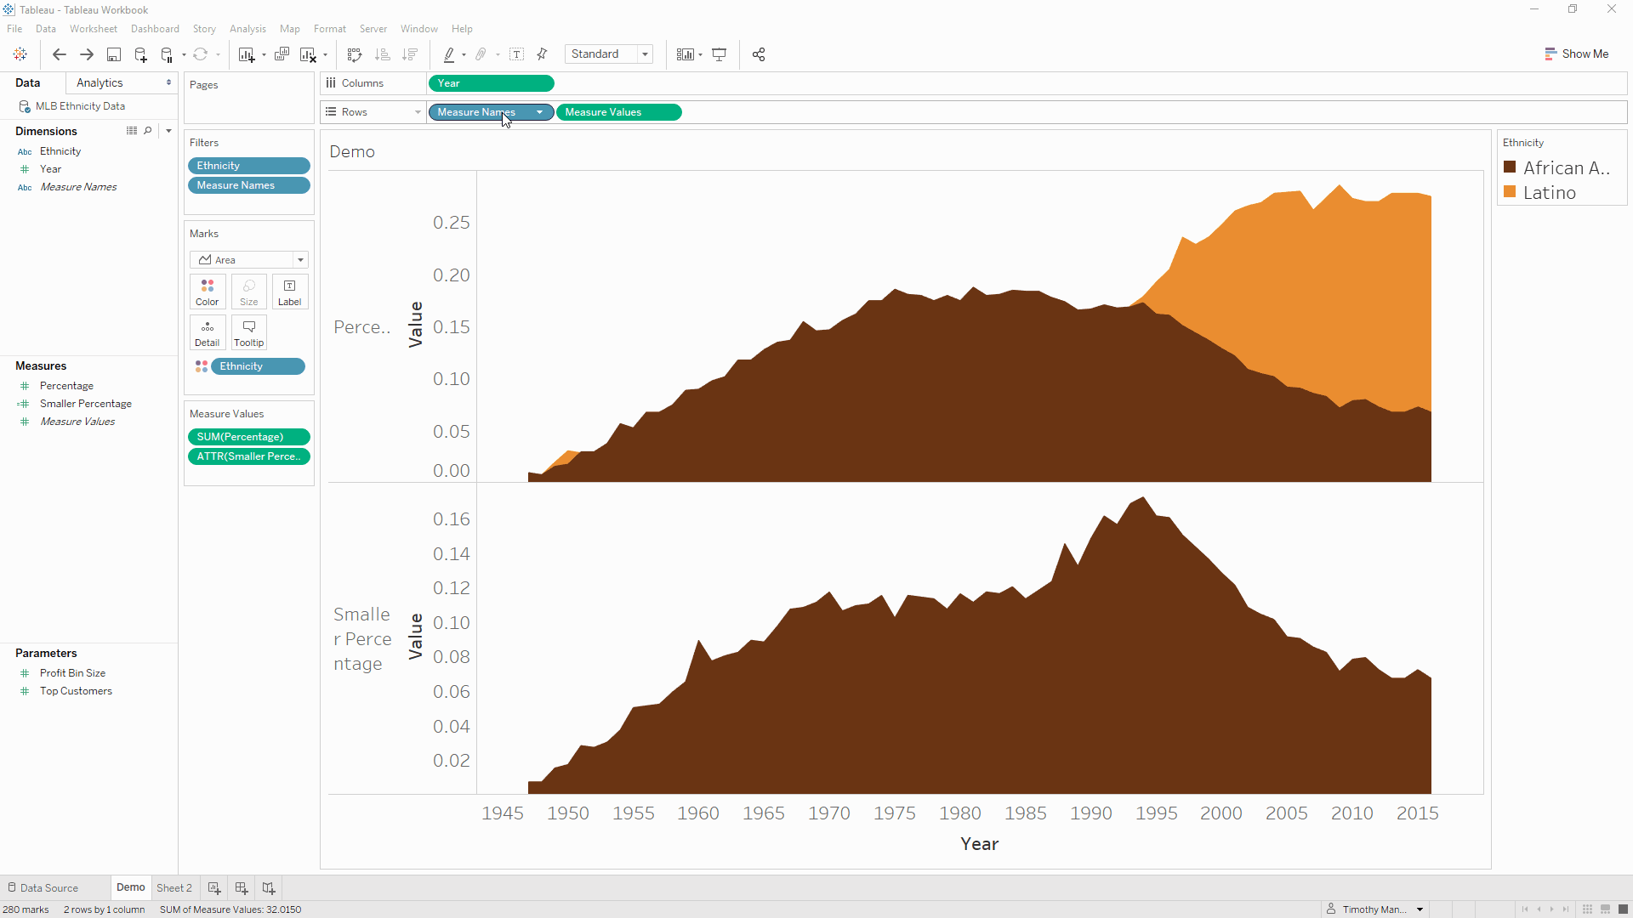Click New Data Source icon
This screenshot has width=1633, height=918.
[x=140, y=54]
